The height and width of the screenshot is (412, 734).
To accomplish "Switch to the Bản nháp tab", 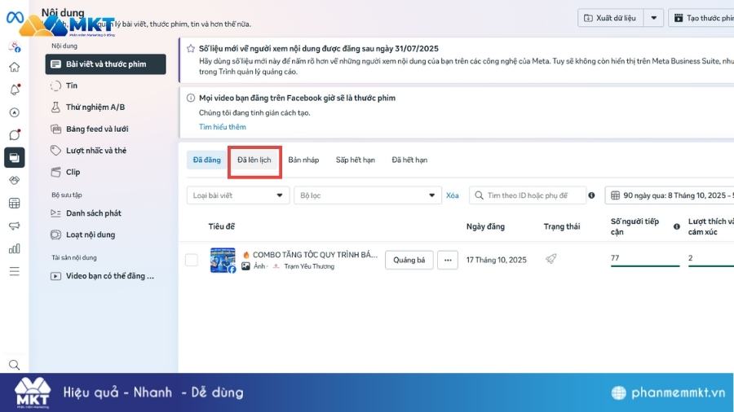I will point(303,160).
